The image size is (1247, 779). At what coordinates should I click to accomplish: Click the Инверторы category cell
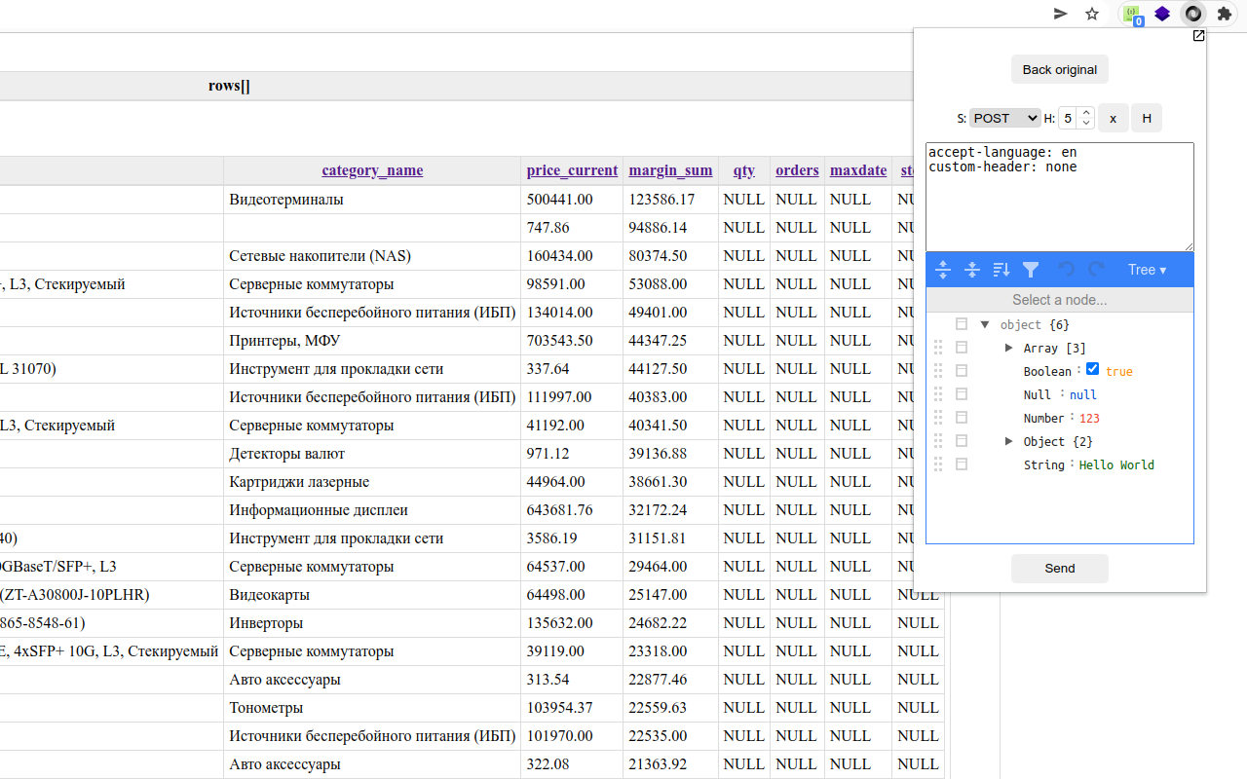coord(372,622)
